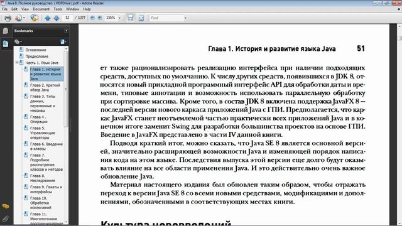The width and height of the screenshot is (402, 226).
Task: Open the View menu
Action: 25,9
